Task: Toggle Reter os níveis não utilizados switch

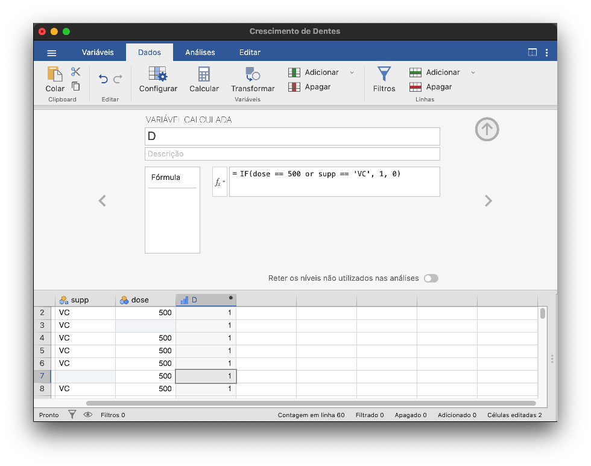Action: tap(431, 278)
